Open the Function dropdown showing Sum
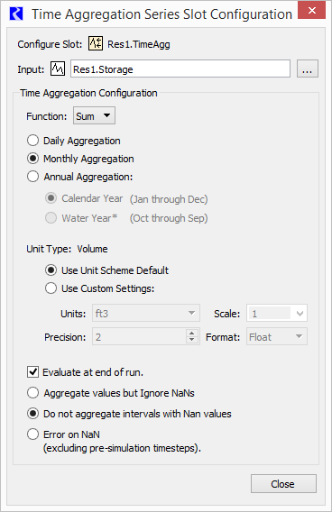Screen dimensions: 332x512 (94, 115)
